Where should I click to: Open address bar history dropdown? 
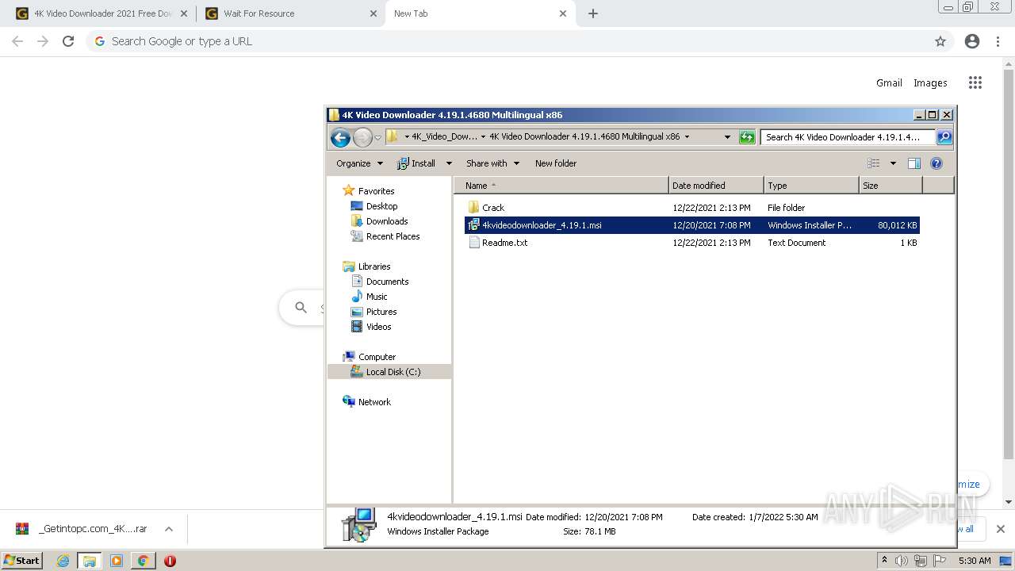point(727,137)
